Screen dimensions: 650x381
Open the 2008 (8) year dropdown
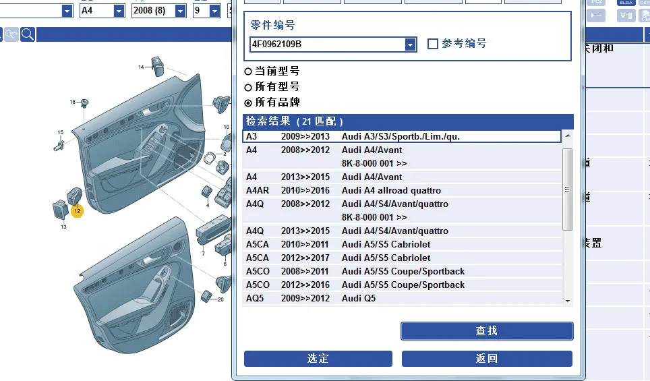pos(180,11)
